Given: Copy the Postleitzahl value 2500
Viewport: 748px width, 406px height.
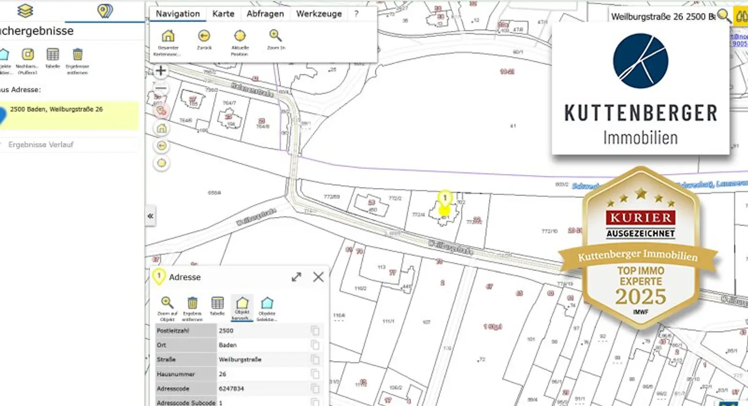Looking at the screenshot, I should 315,330.
